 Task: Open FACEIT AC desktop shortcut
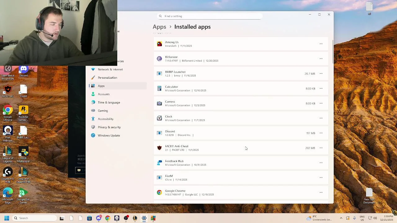click(x=8, y=91)
